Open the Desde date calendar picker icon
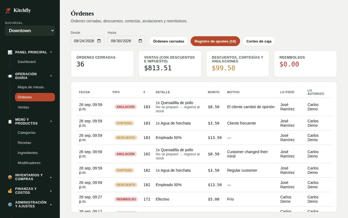Screen dimensions: 348x218 tap(99, 41)
